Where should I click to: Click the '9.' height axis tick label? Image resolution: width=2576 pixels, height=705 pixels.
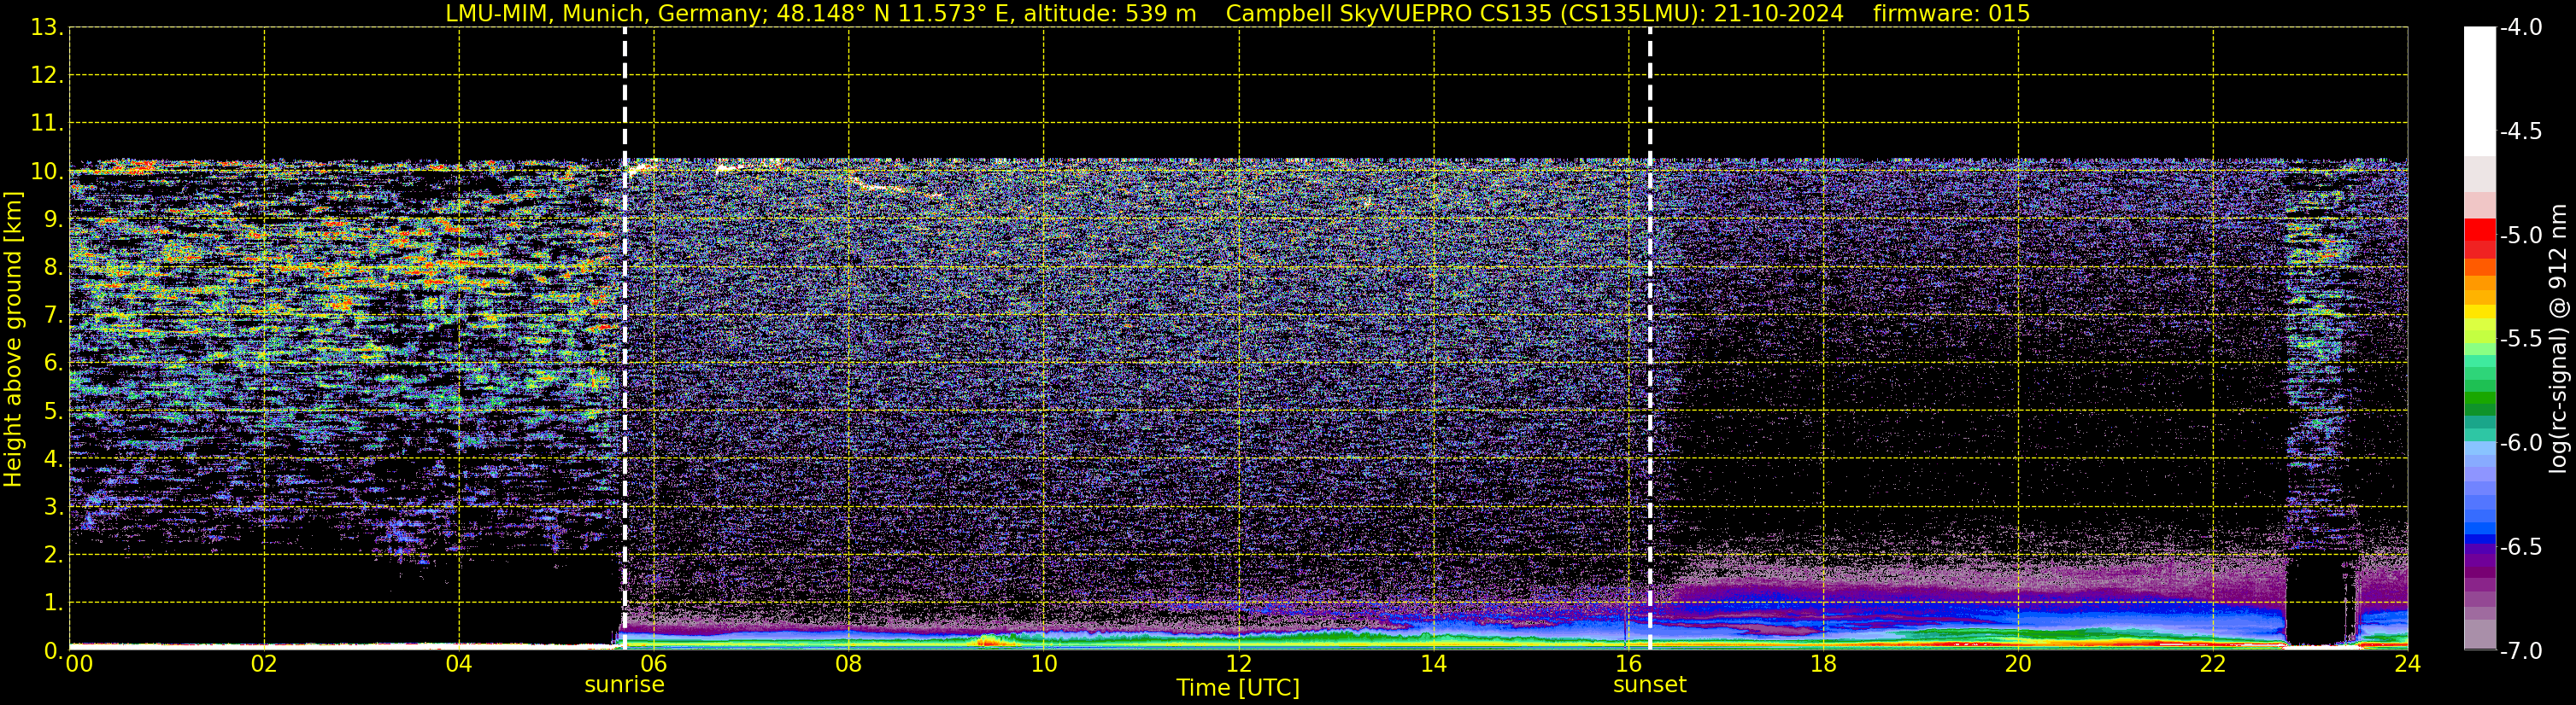pos(52,219)
